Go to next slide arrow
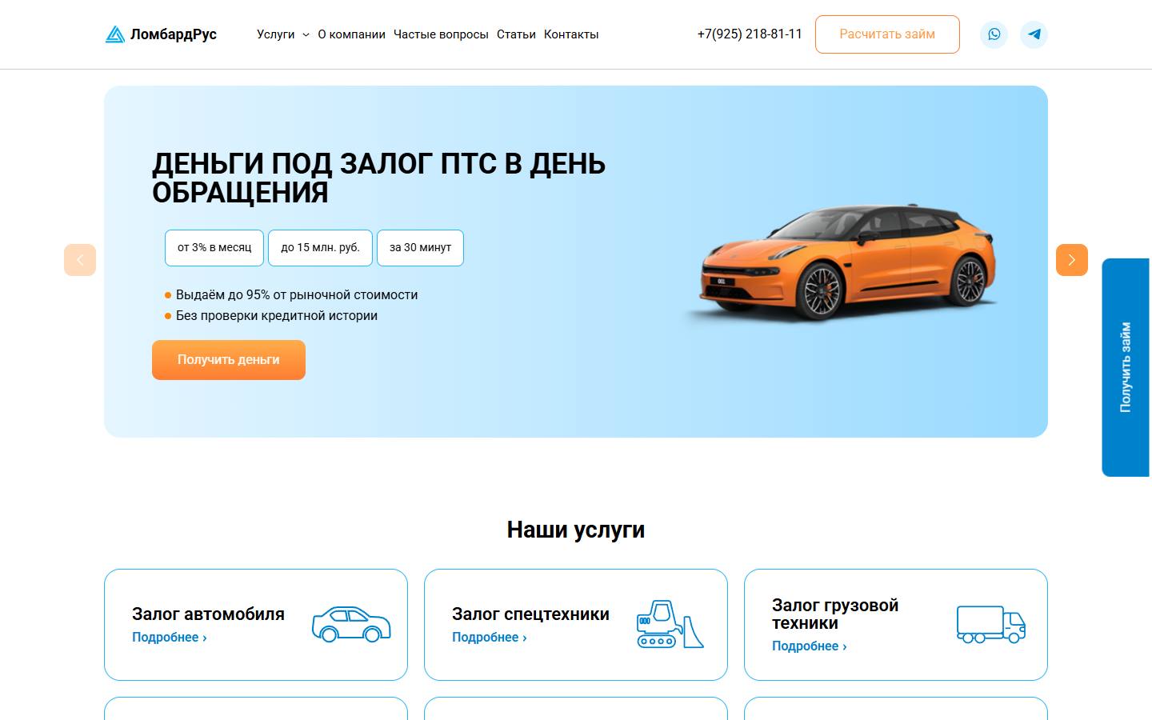The image size is (1152, 720). click(x=1072, y=260)
